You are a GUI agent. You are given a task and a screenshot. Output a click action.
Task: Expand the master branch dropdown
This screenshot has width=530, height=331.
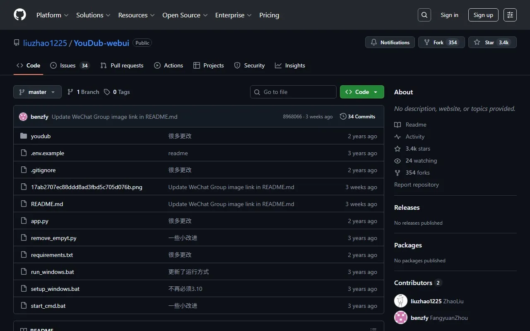coord(37,92)
